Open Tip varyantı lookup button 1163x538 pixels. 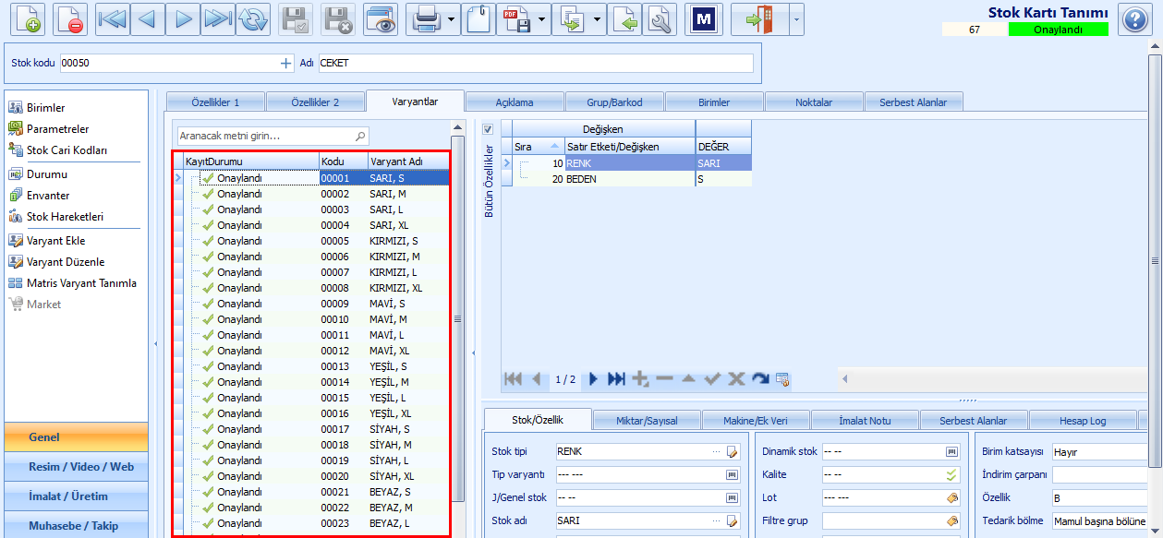click(x=733, y=474)
